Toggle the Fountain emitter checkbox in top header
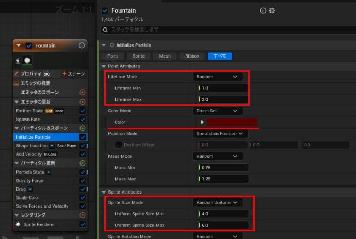 pyautogui.click(x=105, y=10)
